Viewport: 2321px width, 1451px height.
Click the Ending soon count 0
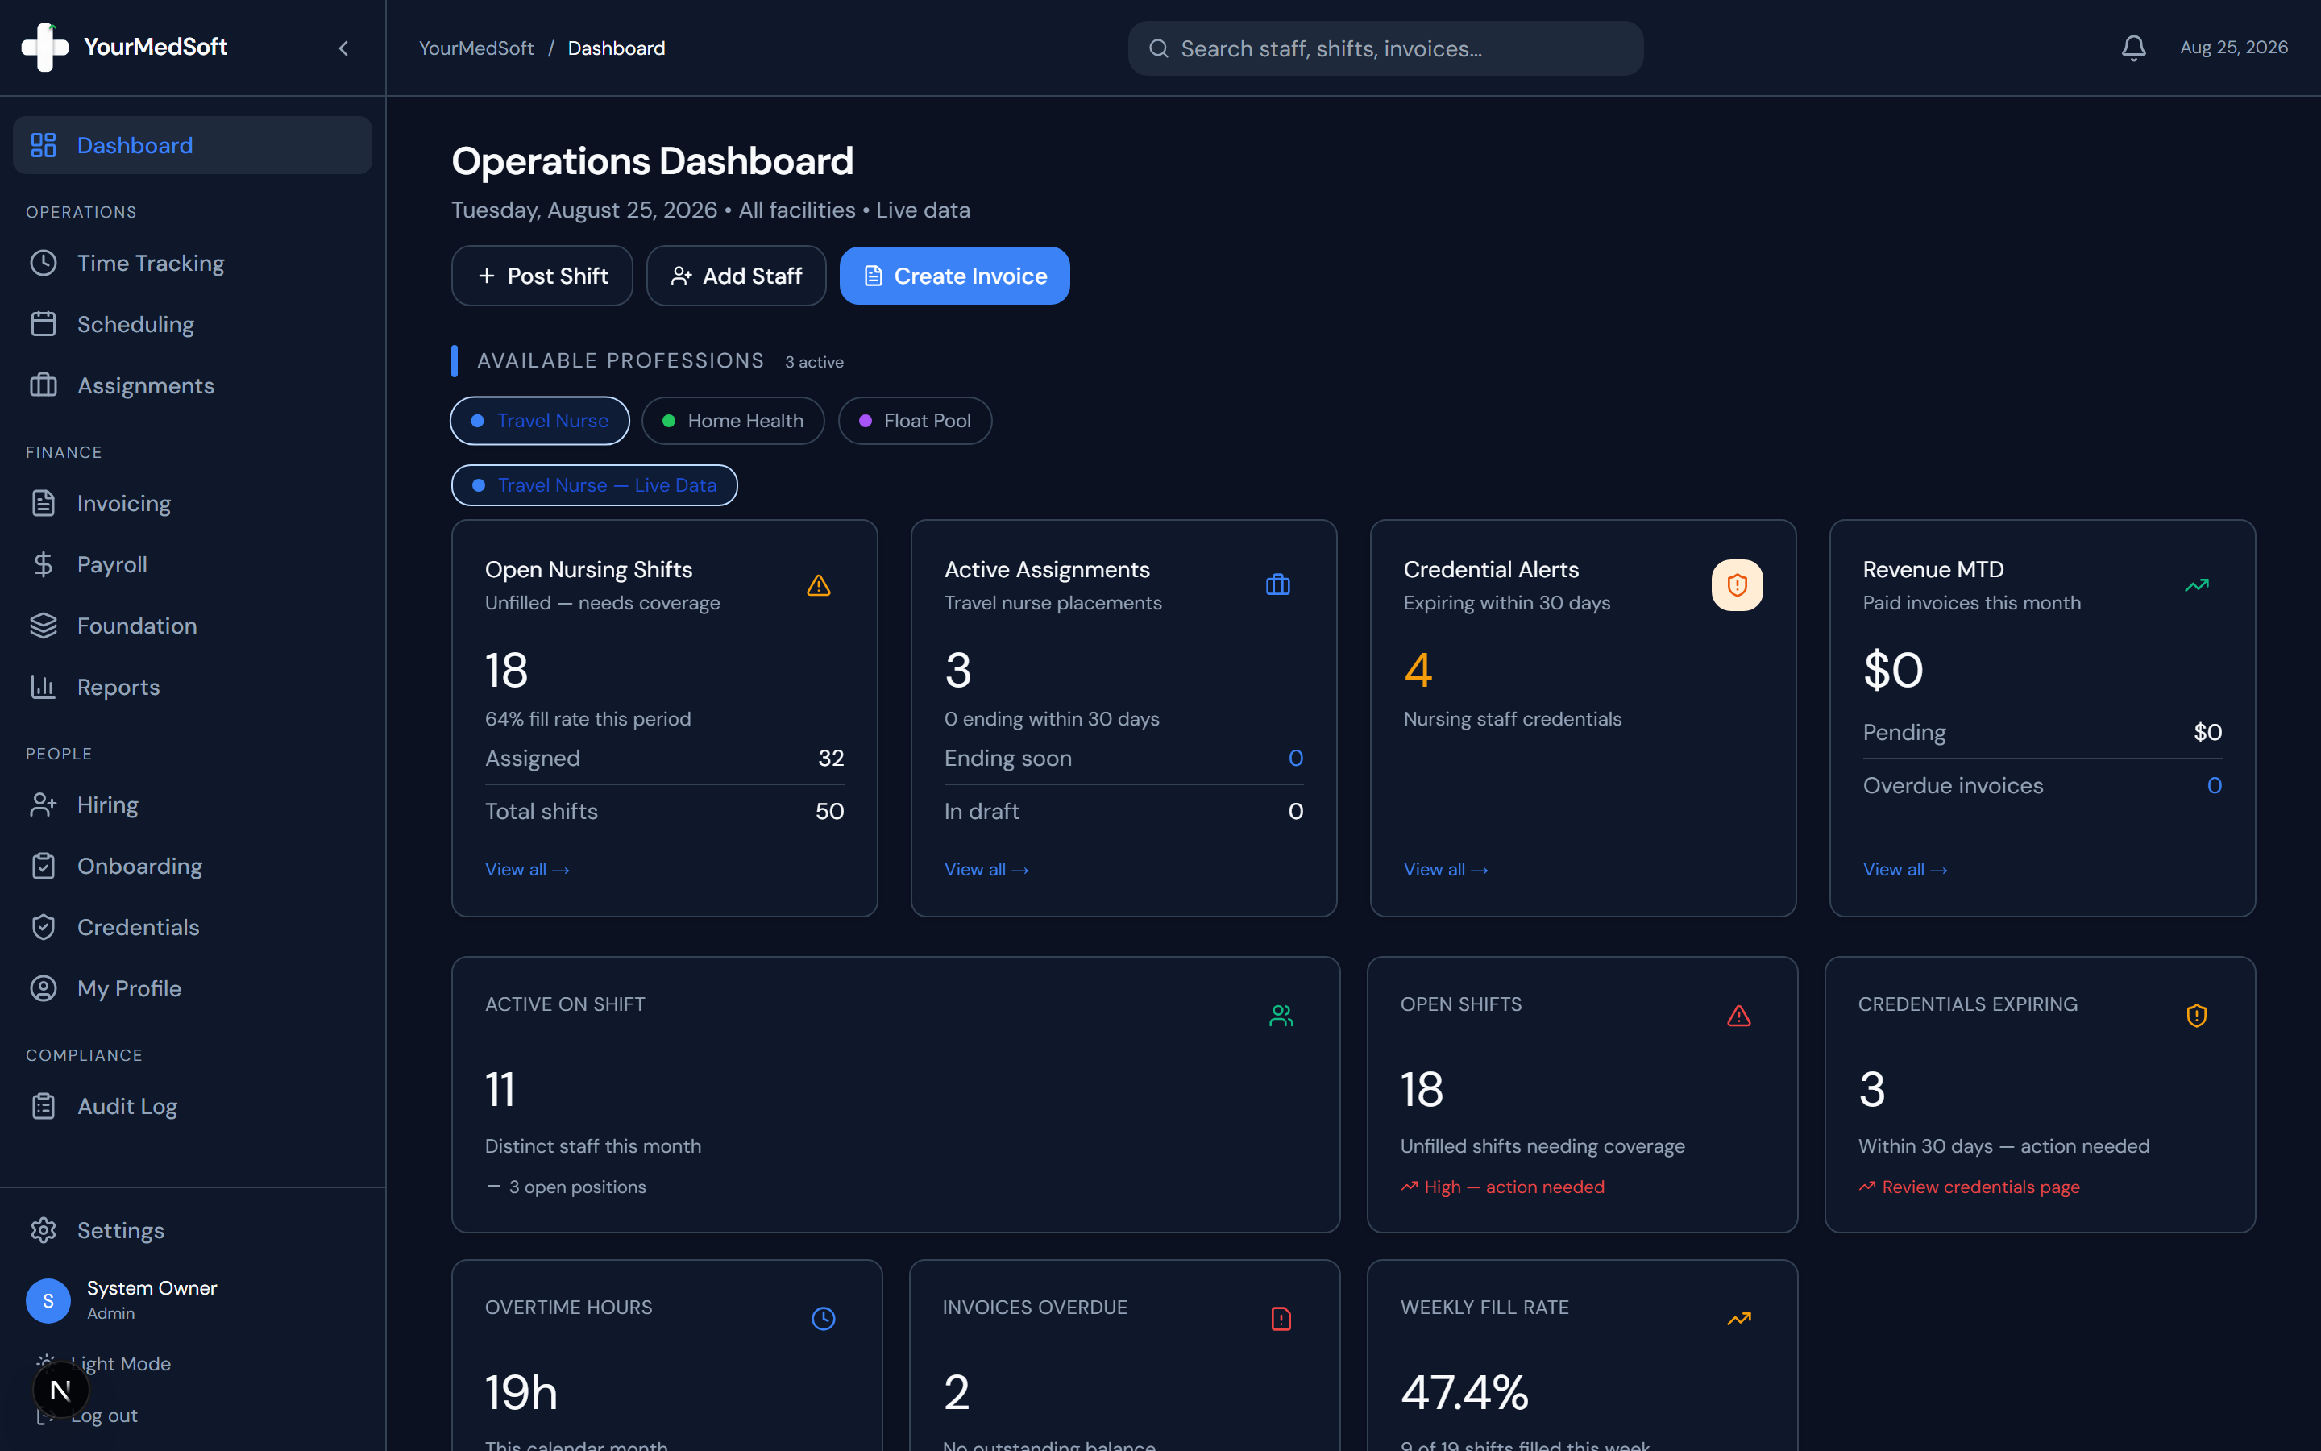tap(1296, 758)
